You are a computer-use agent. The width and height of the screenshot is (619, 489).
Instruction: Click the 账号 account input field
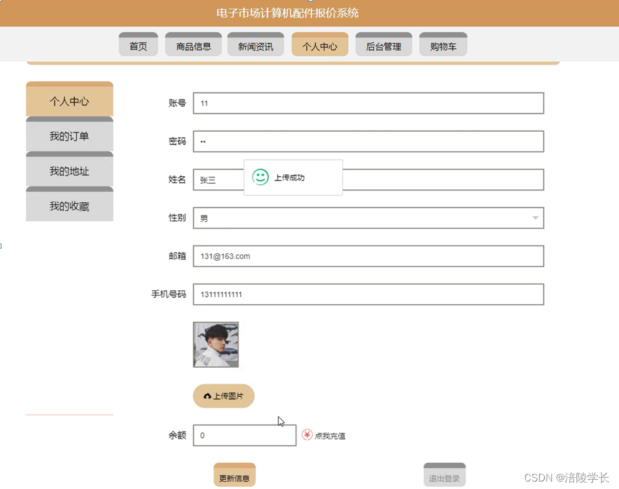pyautogui.click(x=368, y=103)
